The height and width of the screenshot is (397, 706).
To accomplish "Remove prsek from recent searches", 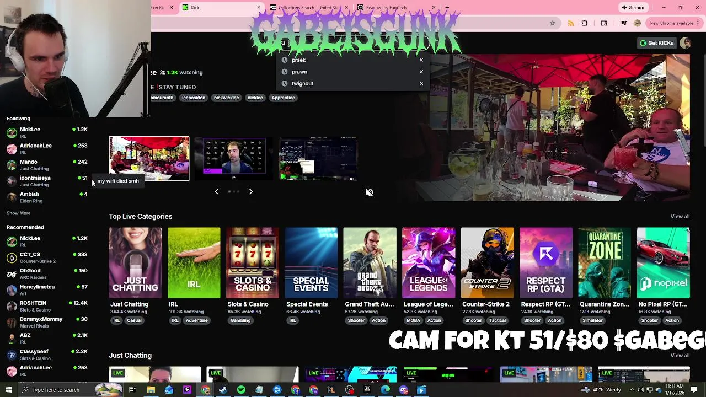I will [x=421, y=60].
